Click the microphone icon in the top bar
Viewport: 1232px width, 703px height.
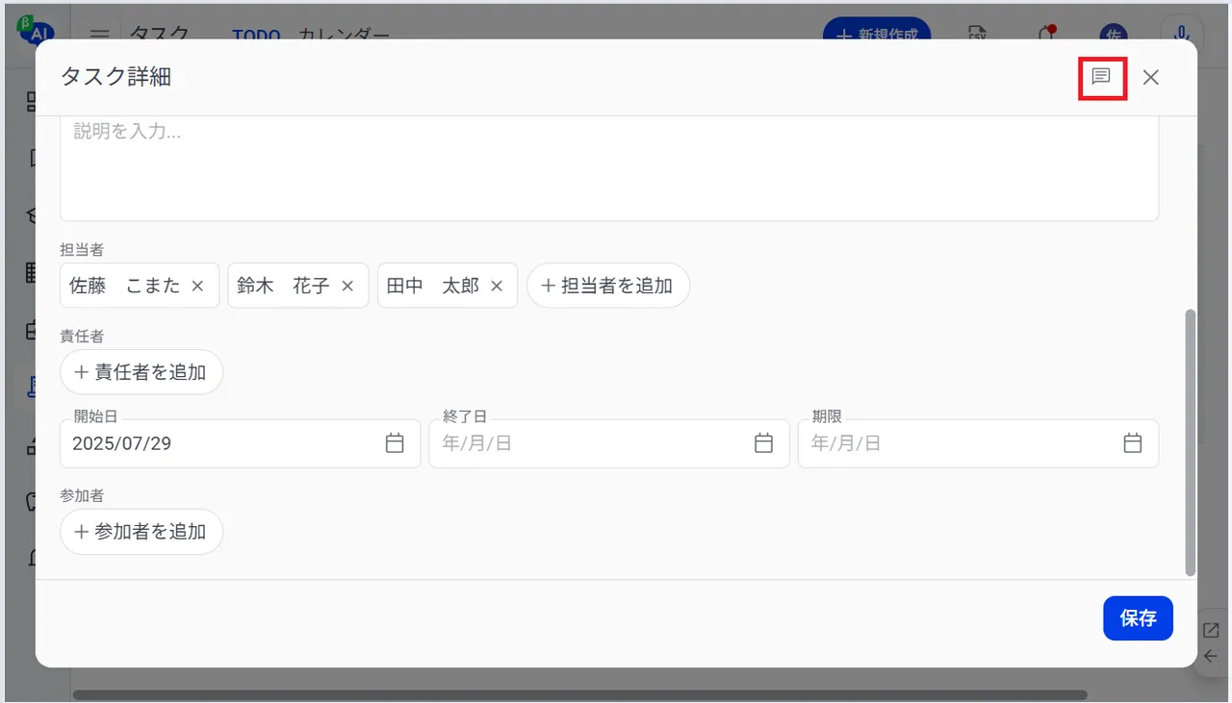[1182, 34]
